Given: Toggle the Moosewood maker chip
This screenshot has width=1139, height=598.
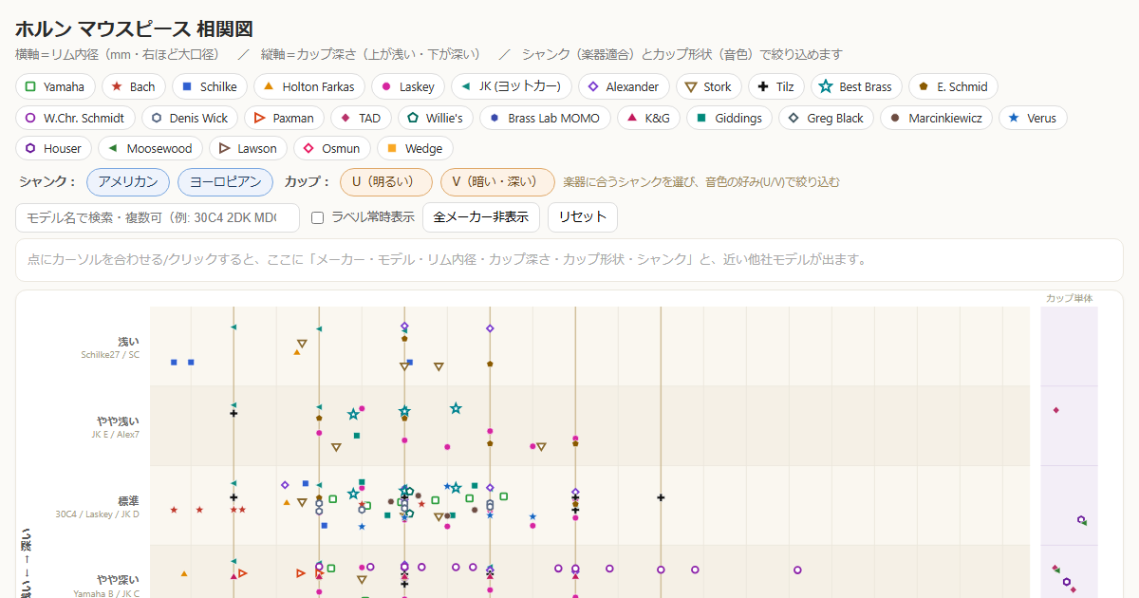Looking at the screenshot, I should (x=150, y=148).
